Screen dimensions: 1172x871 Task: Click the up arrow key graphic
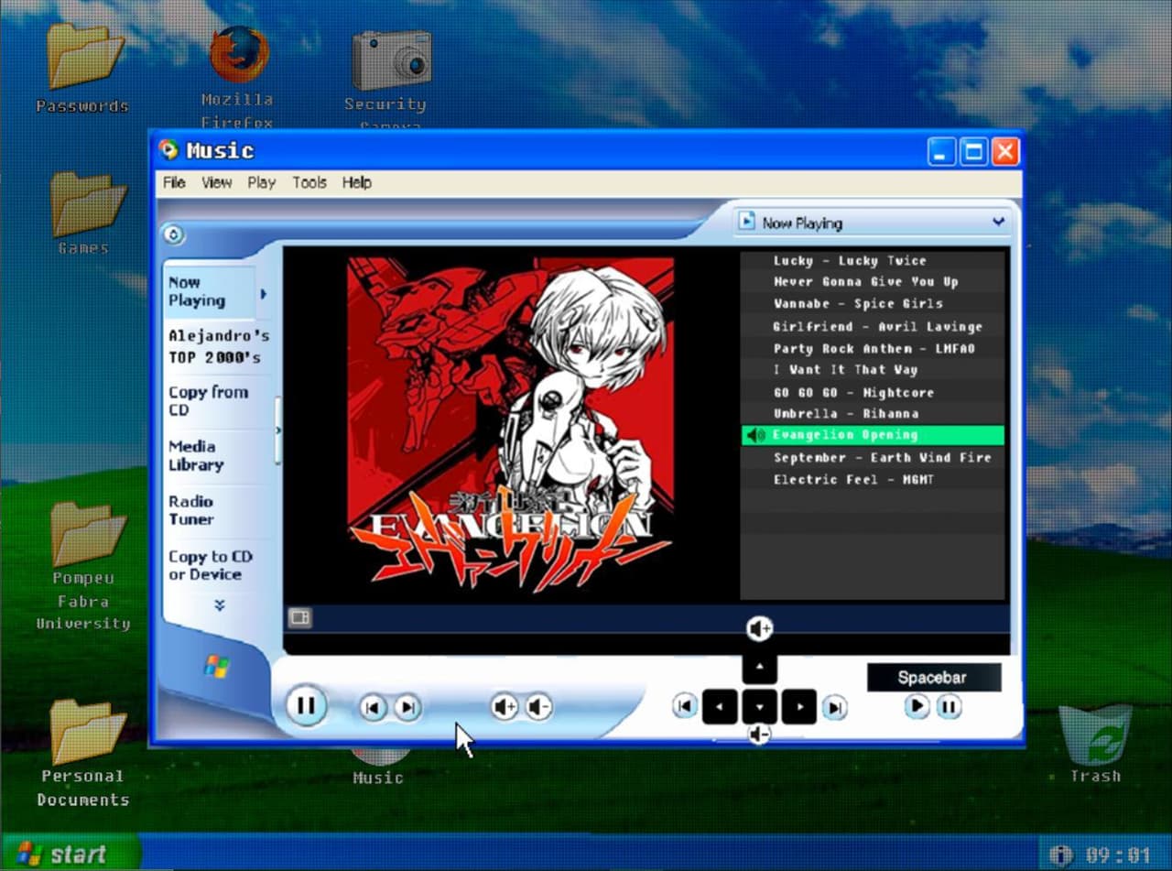(x=759, y=666)
